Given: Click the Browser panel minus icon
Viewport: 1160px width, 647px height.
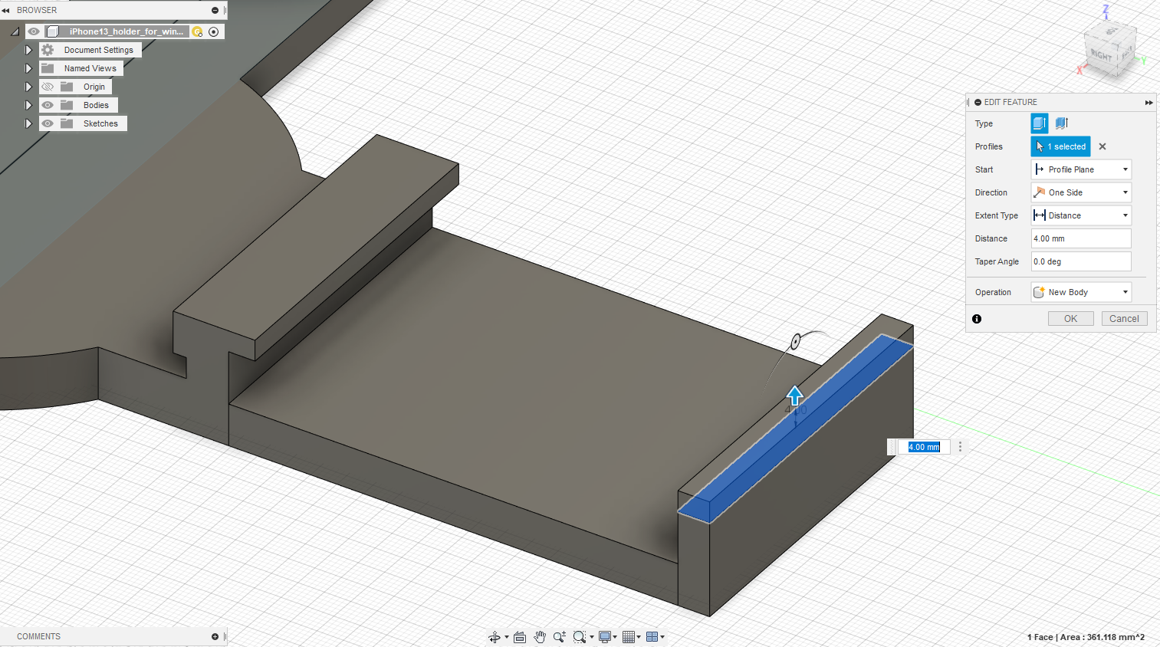Looking at the screenshot, I should point(215,10).
